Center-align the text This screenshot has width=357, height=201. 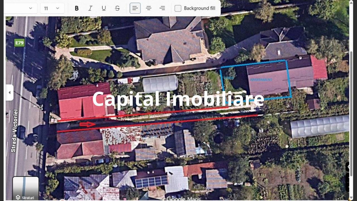(149, 8)
